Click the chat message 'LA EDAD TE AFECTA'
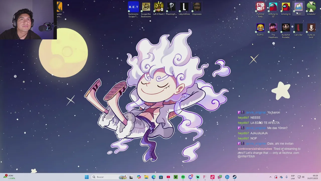This screenshot has height=181, width=321. point(265,123)
